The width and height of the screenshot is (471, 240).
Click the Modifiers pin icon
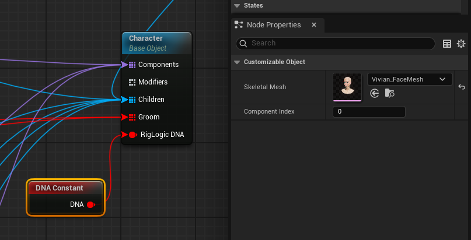[x=132, y=82]
